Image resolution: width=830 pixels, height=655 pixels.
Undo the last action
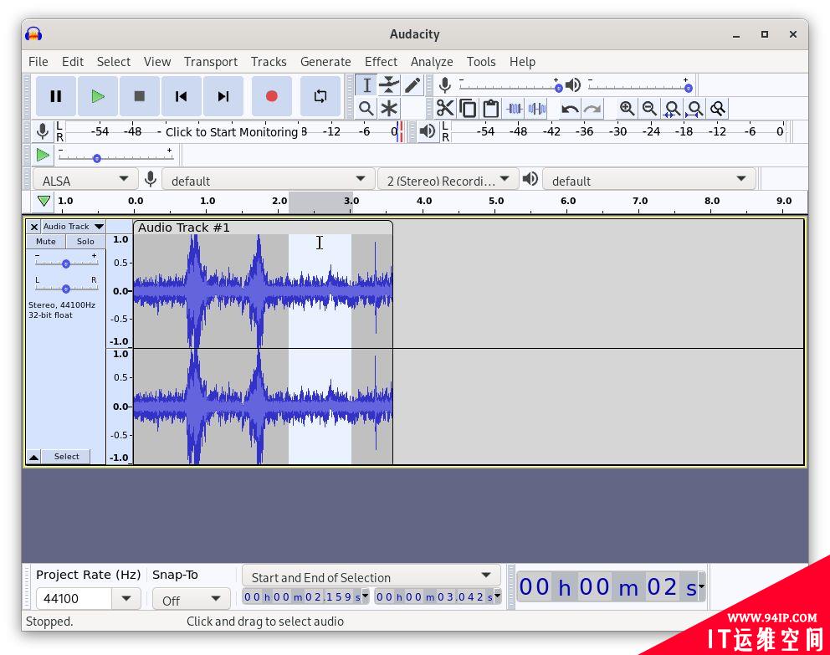point(570,109)
